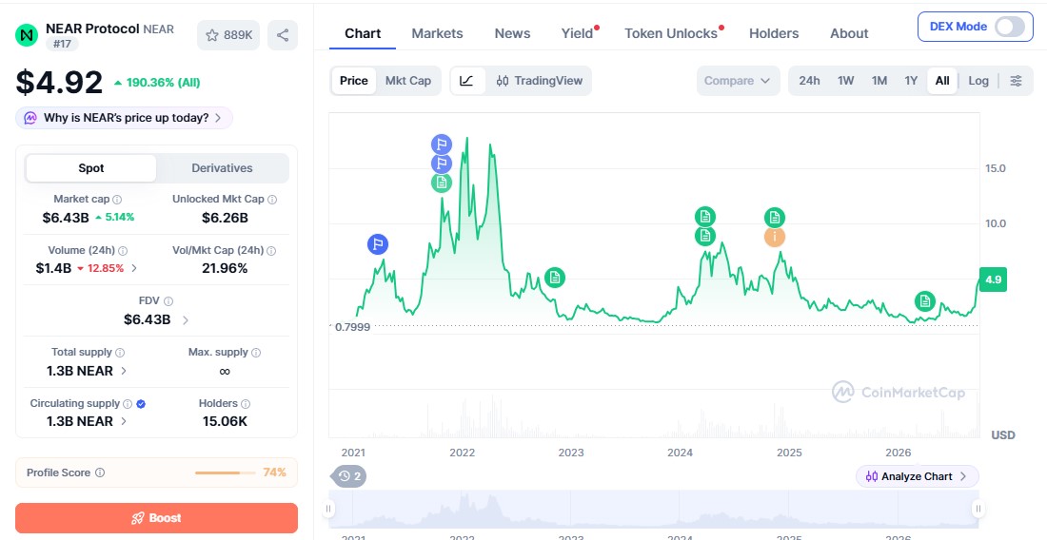Viewport: 1047px width, 540px height.
Task: Open the About tab
Action: (849, 33)
